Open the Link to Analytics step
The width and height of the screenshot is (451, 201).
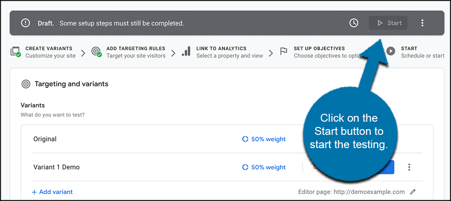tap(222, 52)
